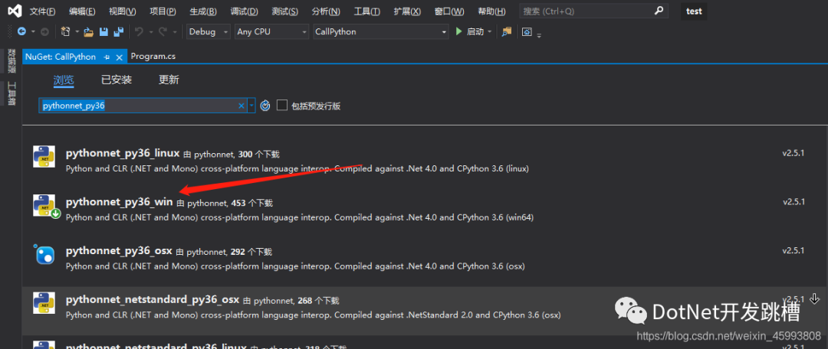Click the download arrow on pythonnet_netstandard_py36_osx row
The image size is (828, 349).
[814, 298]
